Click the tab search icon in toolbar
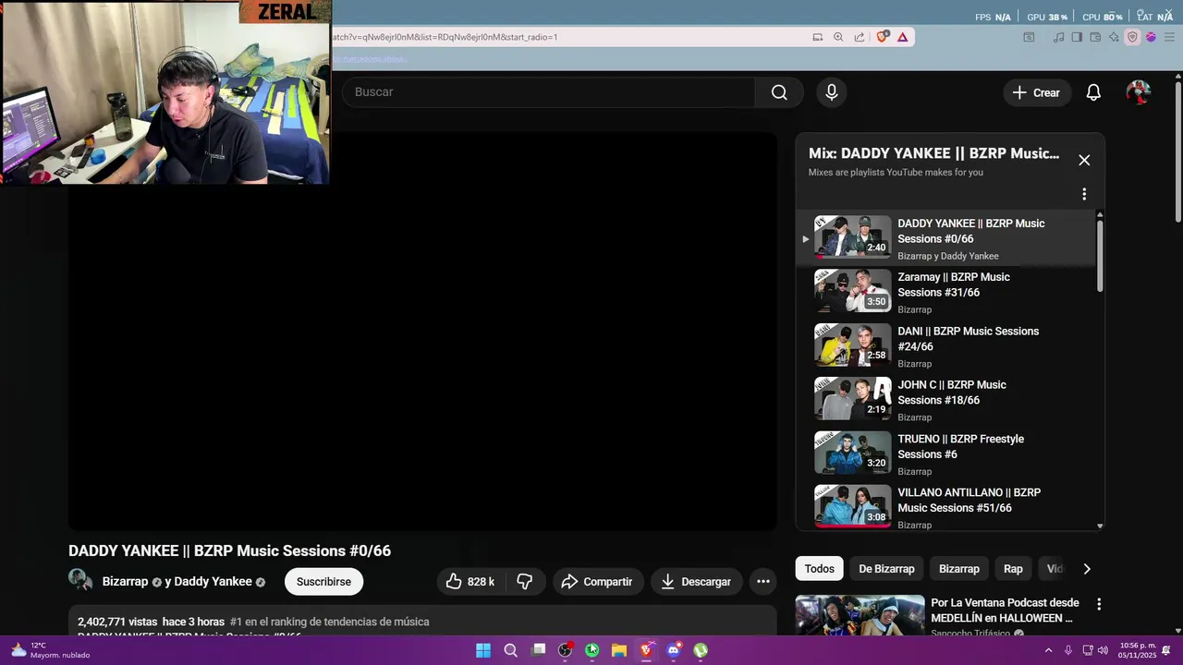 (x=1029, y=37)
